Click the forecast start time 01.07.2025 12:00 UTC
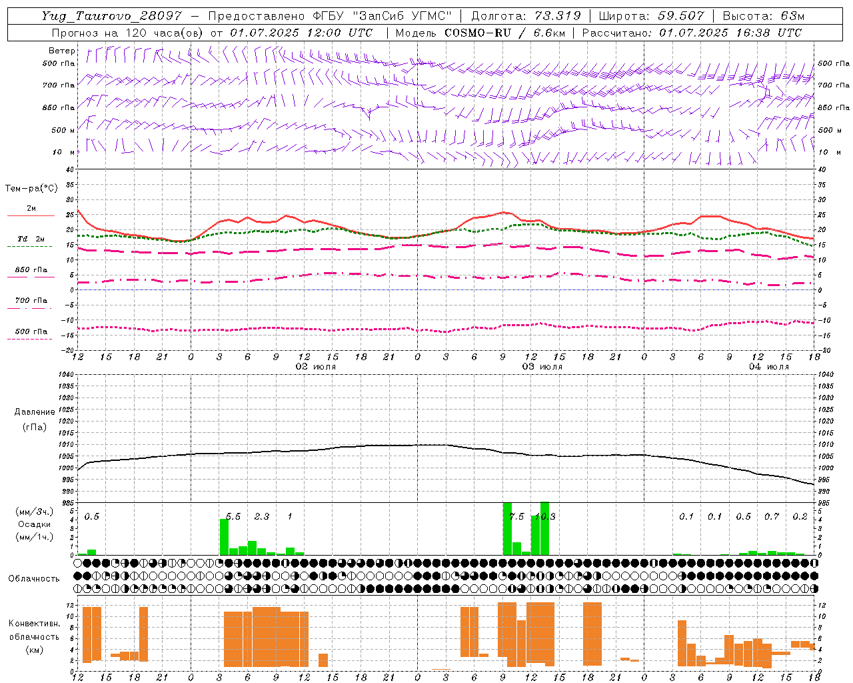 coord(301,33)
